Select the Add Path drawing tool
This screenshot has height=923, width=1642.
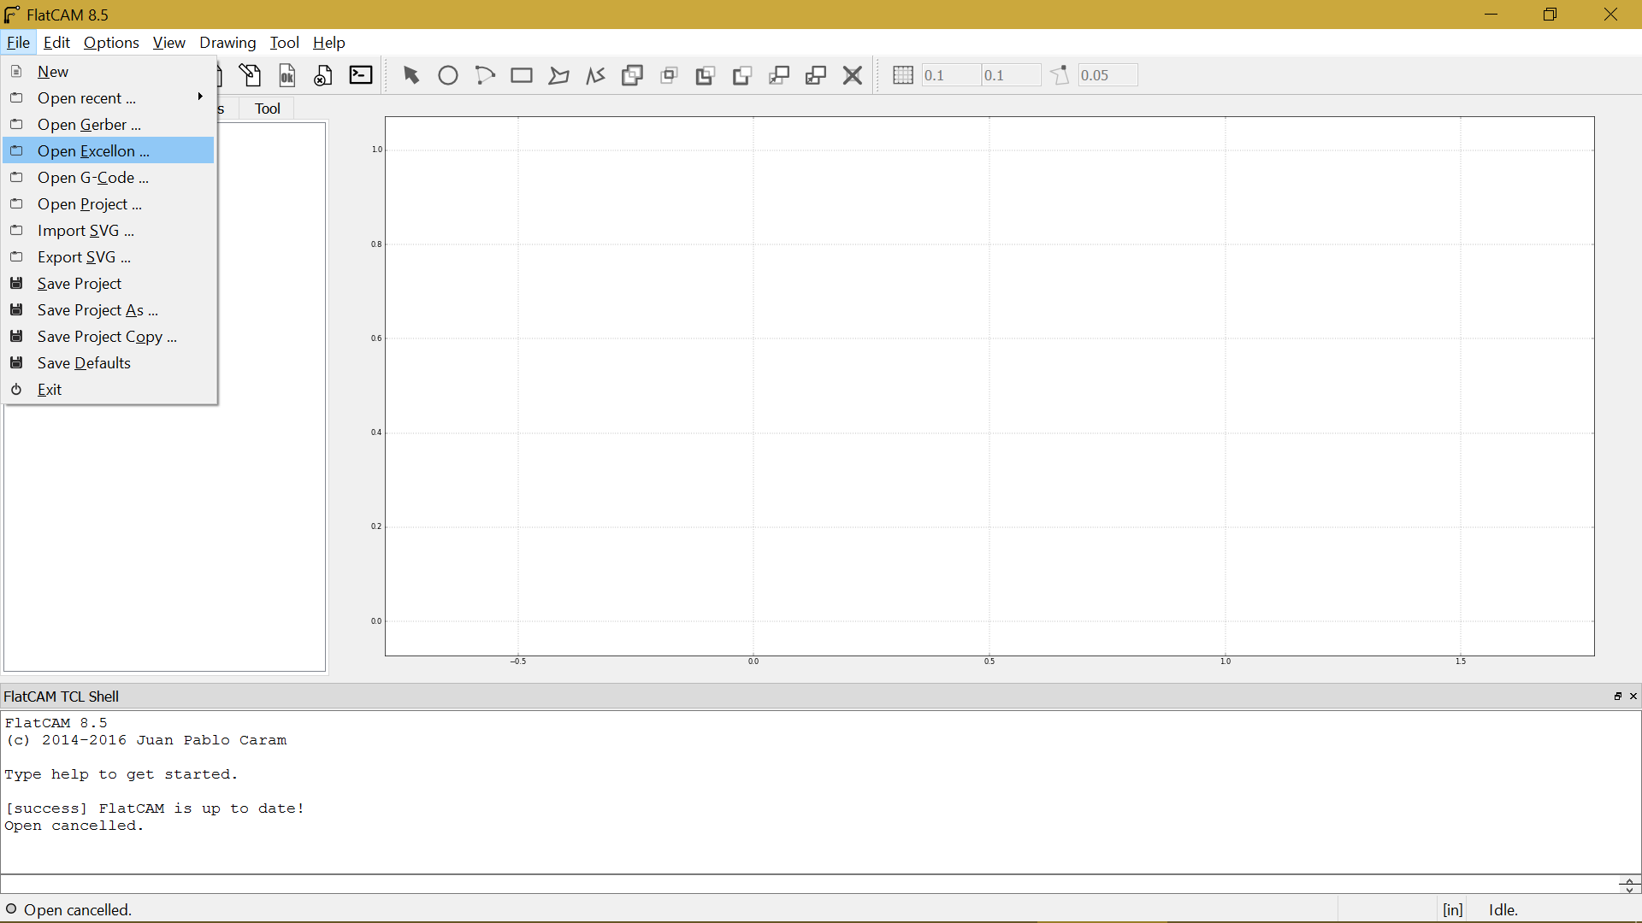tap(595, 75)
